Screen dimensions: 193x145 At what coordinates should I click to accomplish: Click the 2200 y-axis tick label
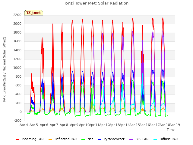(17, 15)
